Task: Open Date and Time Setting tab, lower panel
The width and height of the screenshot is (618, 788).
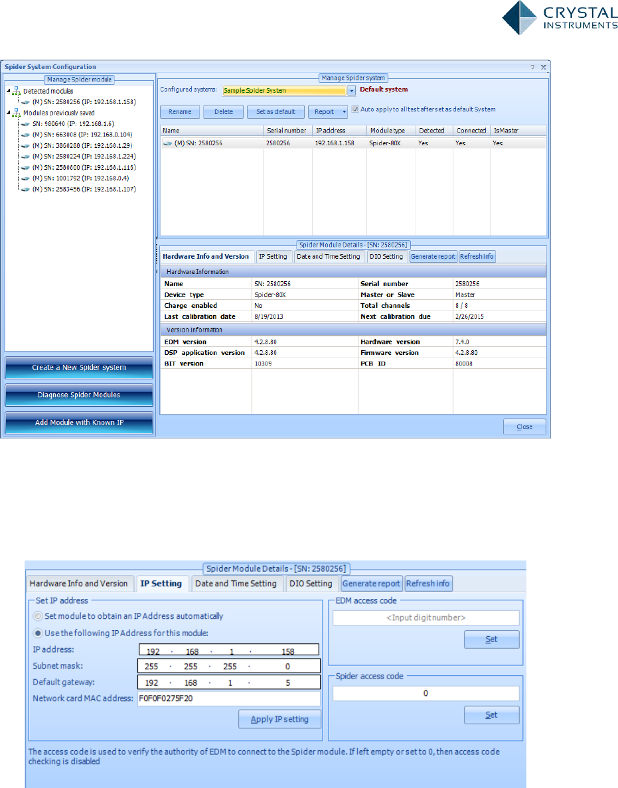Action: (236, 584)
